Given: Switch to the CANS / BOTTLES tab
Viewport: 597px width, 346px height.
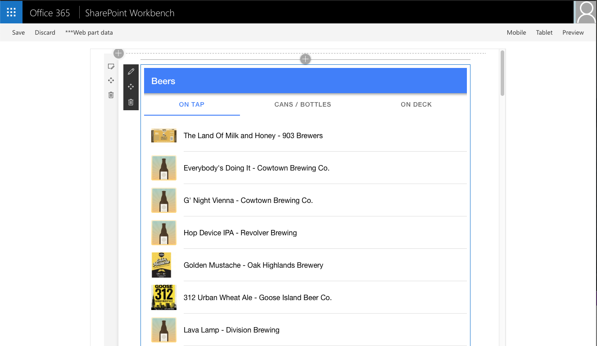Looking at the screenshot, I should click(303, 104).
